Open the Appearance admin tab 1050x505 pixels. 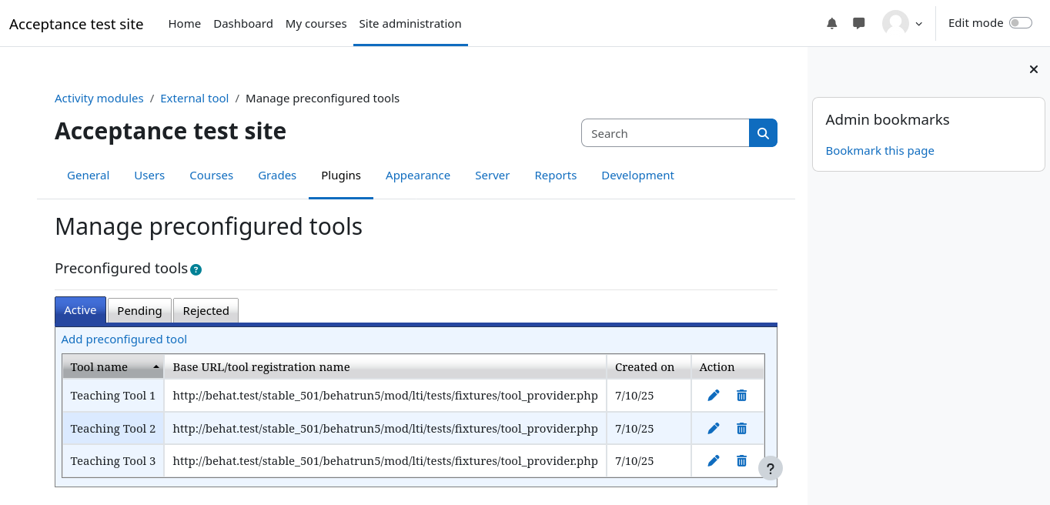point(418,176)
